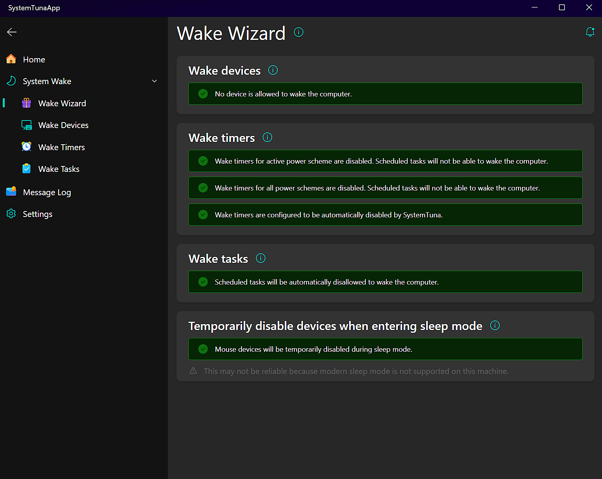Collapse the System Wake chevron
The height and width of the screenshot is (479, 602).
point(154,81)
